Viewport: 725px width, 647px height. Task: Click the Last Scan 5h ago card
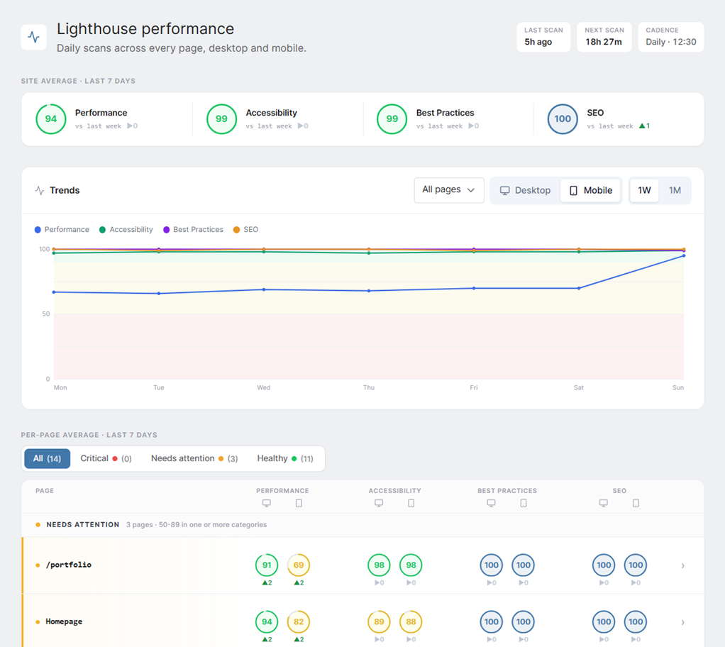tap(543, 37)
